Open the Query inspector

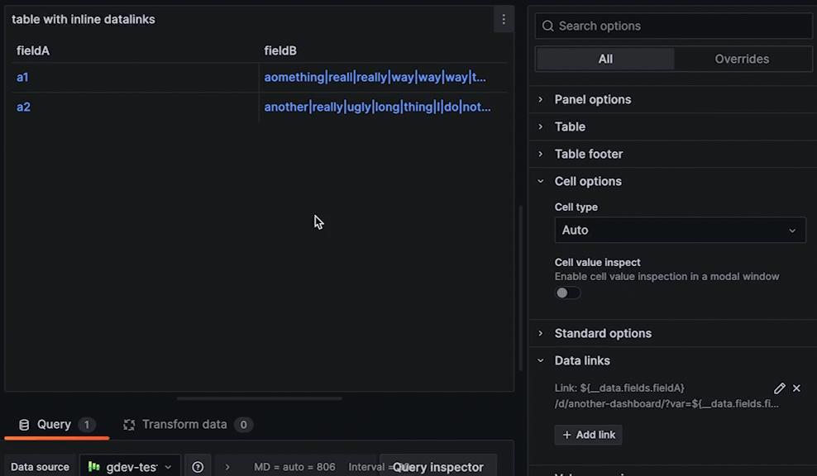point(438,467)
